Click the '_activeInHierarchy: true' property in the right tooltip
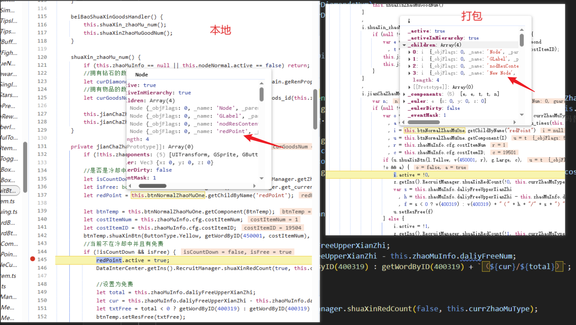 (443, 38)
